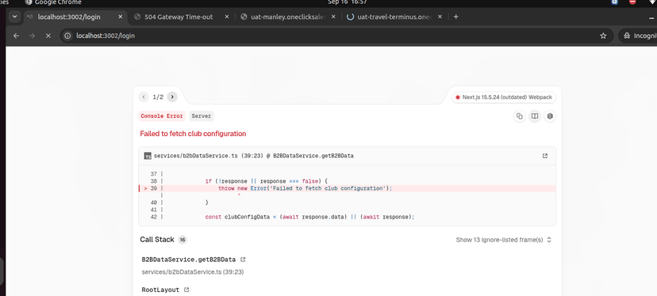Click the forward navigation arrow
Screen dimensions: 657x296
[33, 36]
